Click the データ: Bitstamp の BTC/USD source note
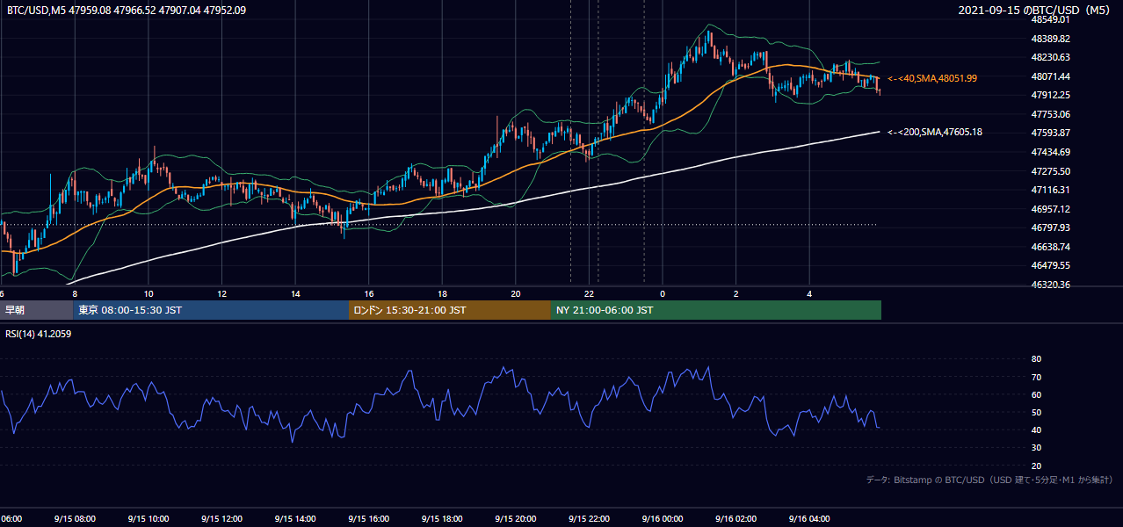1123x527 pixels. click(989, 480)
